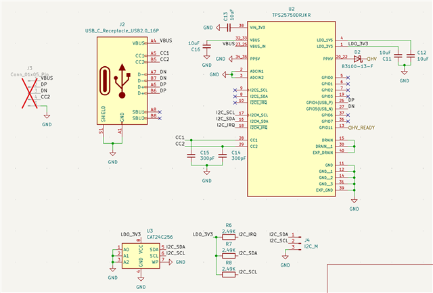
Task: Select no-connect flag on I2CS_SCL pin
Action: (x=235, y=90)
